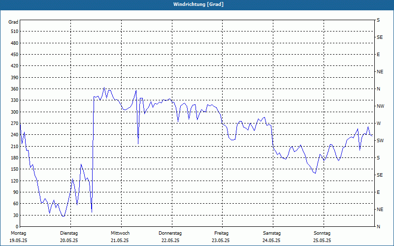This screenshot has width=394, height=246.
Task: Select the 420 y-axis value
Action: click(15, 66)
